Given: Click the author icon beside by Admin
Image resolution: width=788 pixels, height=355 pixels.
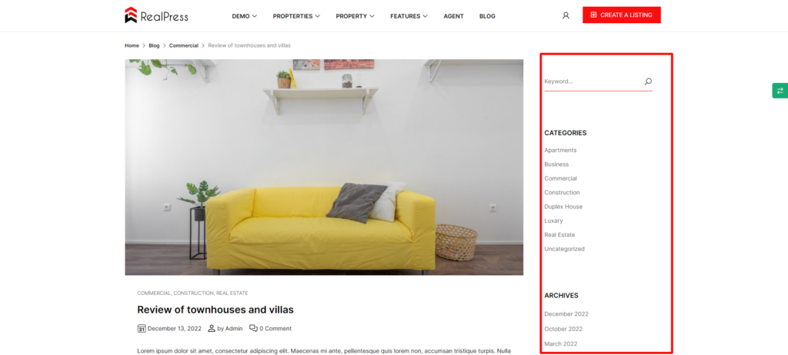Looking at the screenshot, I should 212,328.
